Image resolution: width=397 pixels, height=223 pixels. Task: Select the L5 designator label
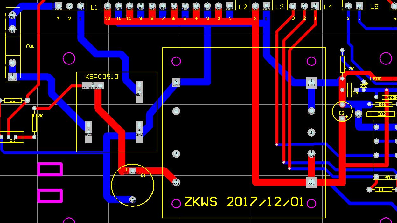[x=374, y=7]
